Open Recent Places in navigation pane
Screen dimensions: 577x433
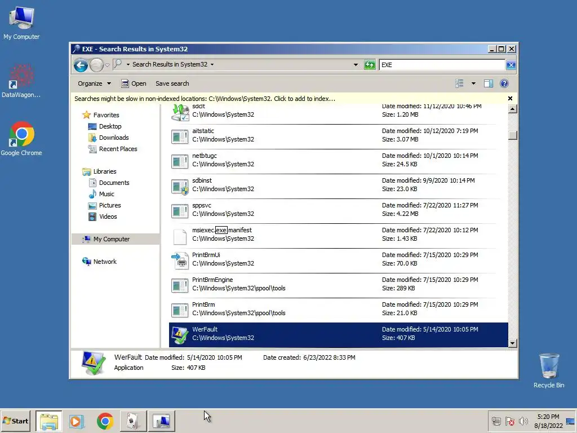(118, 149)
